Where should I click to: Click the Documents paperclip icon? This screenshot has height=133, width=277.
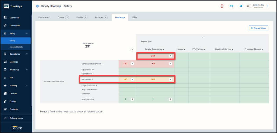pos(5,26)
